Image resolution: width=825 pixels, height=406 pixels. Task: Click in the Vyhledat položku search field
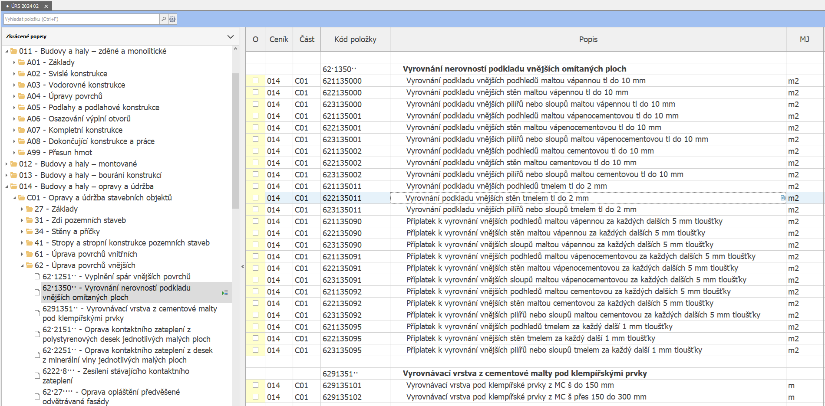(82, 19)
